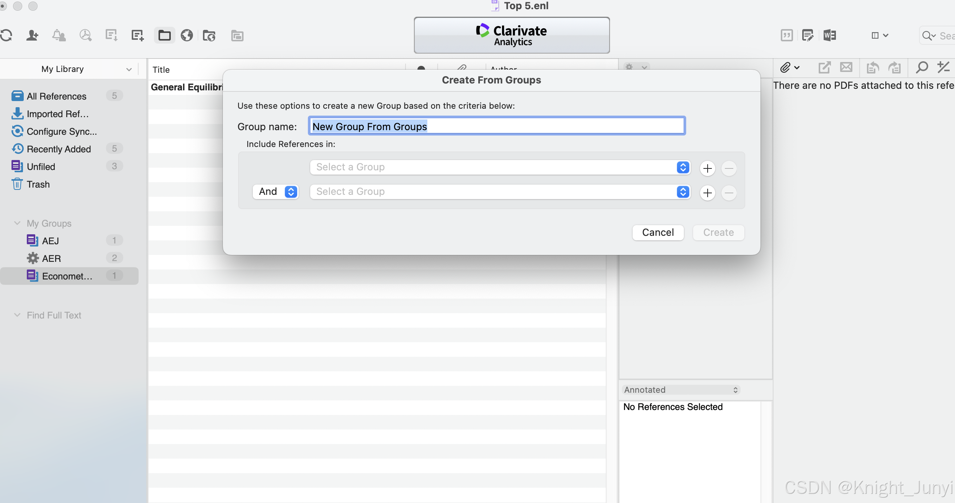Add a row with first plus button
This screenshot has height=503, width=955.
(707, 168)
